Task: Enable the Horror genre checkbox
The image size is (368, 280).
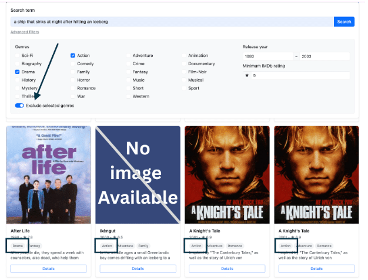Action: pos(73,80)
